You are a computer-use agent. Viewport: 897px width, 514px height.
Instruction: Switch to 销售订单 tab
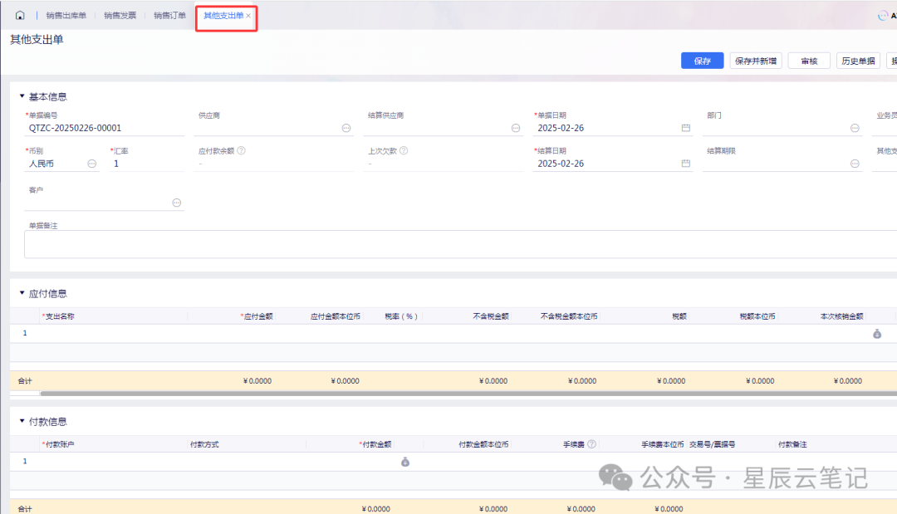[x=169, y=16]
